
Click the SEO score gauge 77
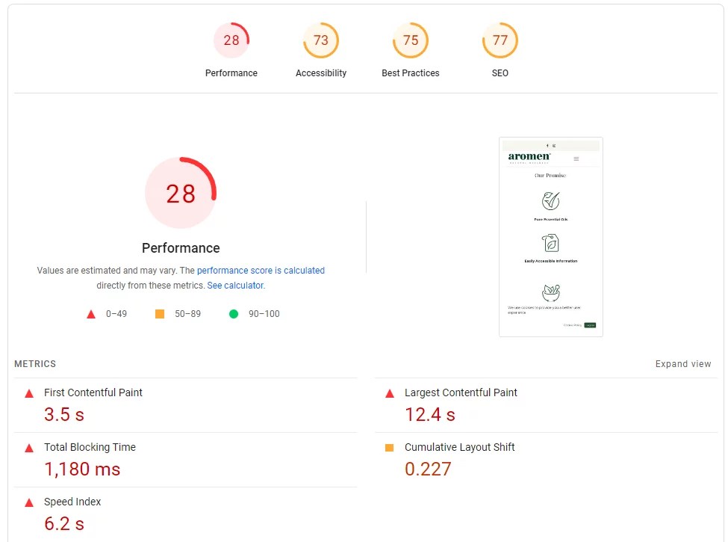500,40
